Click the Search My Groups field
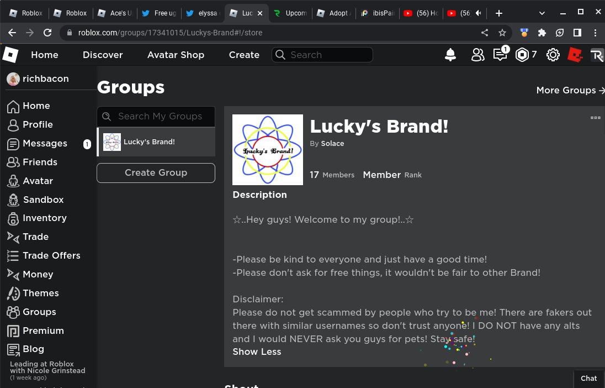 click(156, 116)
